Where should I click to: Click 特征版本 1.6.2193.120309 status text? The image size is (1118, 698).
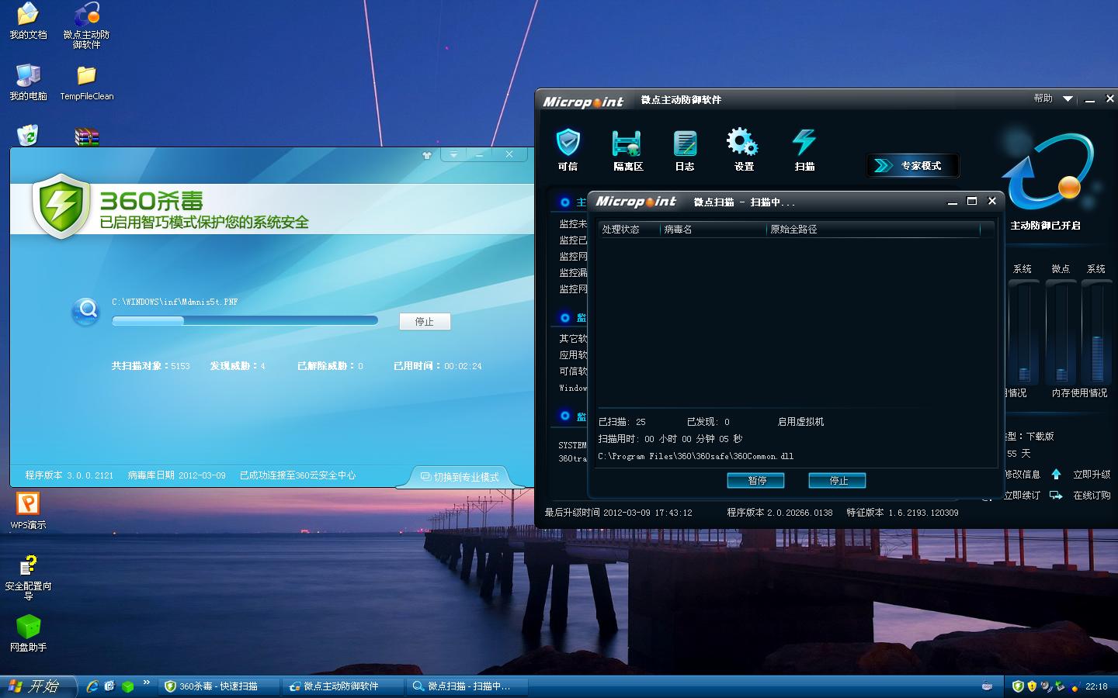pos(902,513)
